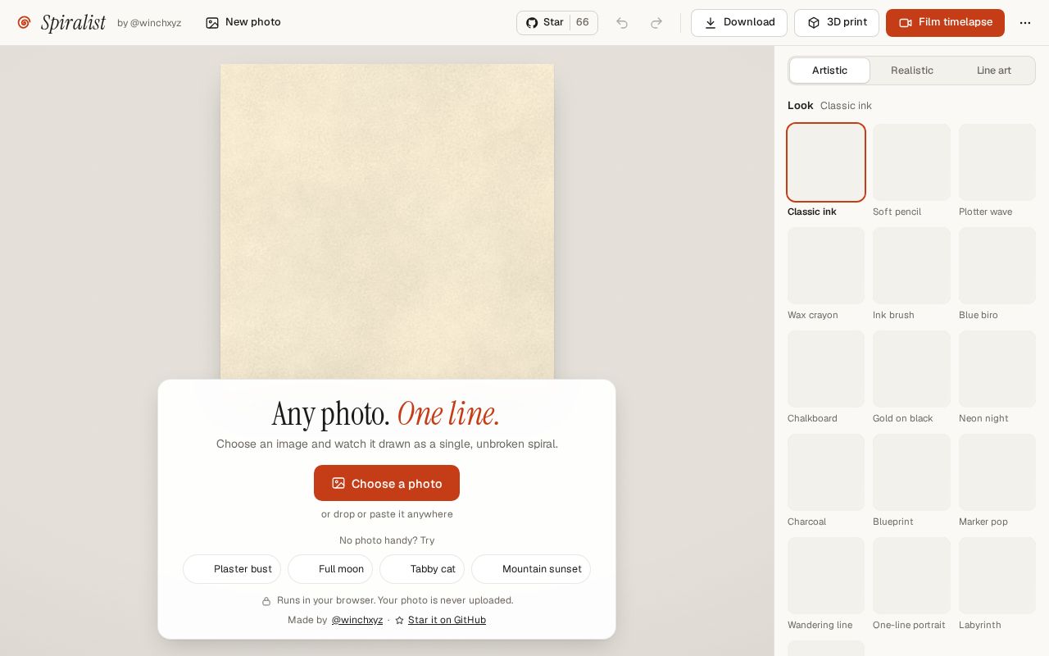1049x656 pixels.
Task: Open the 3D print option
Action: [x=837, y=23]
